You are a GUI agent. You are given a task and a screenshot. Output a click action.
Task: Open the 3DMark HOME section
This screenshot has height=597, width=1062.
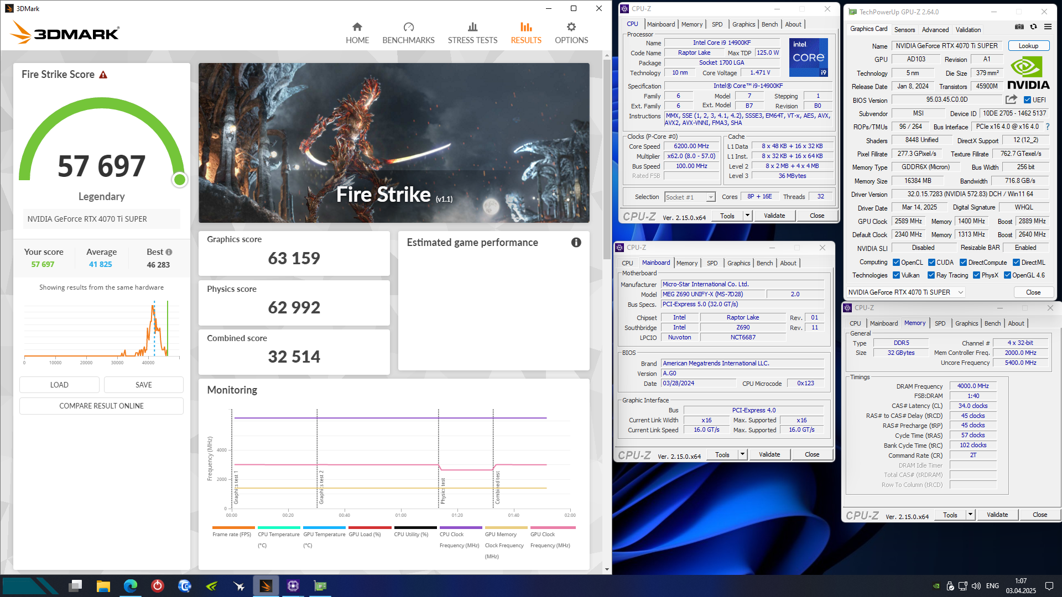(x=357, y=33)
